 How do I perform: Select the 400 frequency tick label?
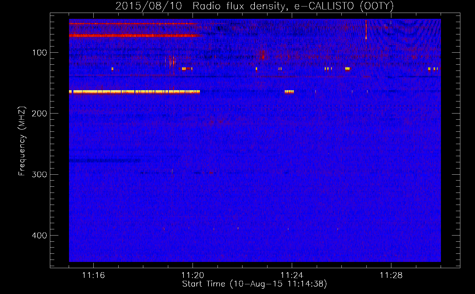tap(39, 235)
